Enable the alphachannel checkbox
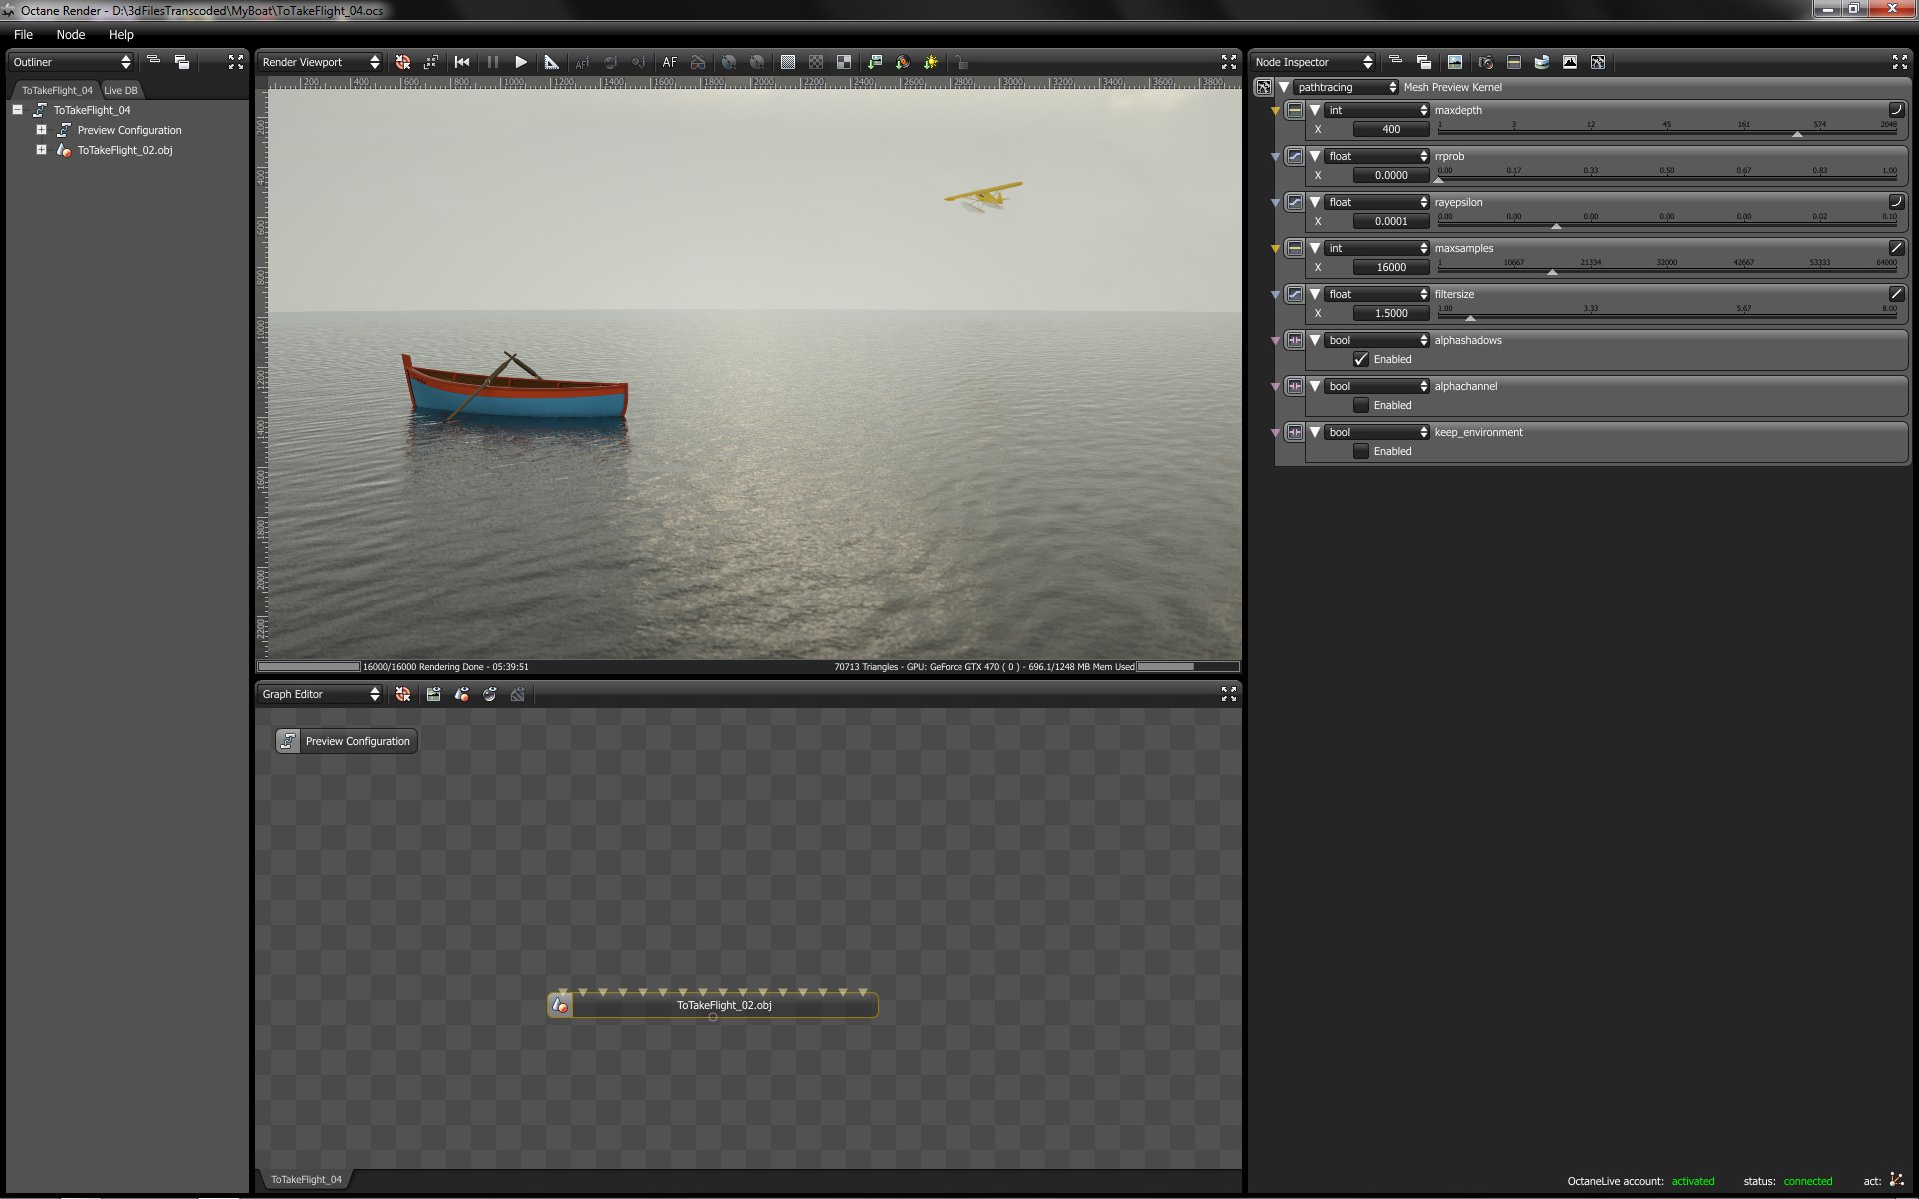The image size is (1919, 1199). click(1361, 405)
